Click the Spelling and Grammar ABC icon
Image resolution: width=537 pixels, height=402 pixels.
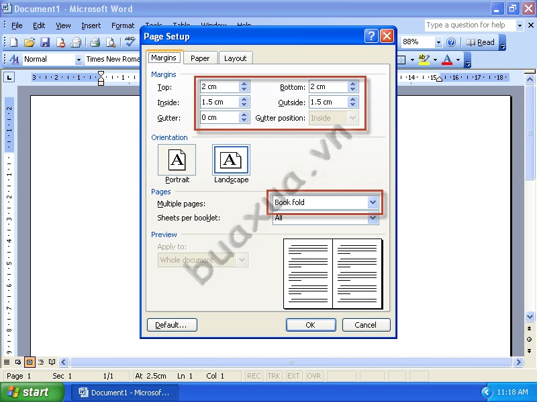130,42
